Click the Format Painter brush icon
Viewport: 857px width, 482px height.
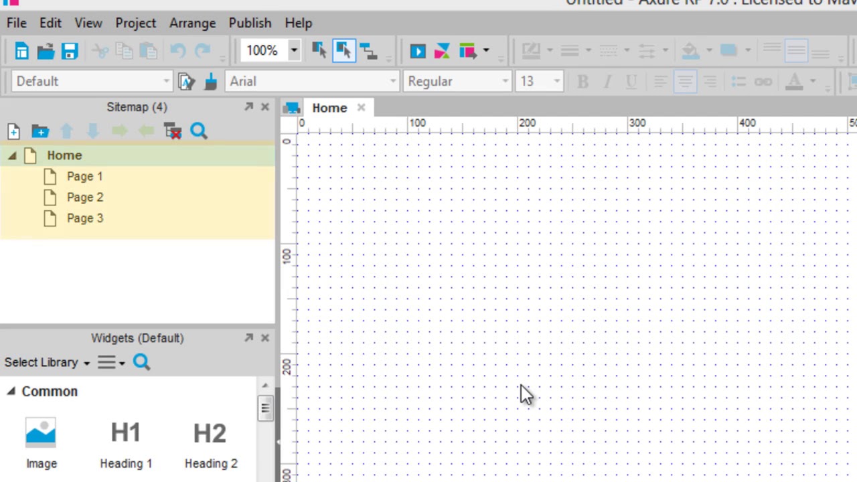coord(211,82)
